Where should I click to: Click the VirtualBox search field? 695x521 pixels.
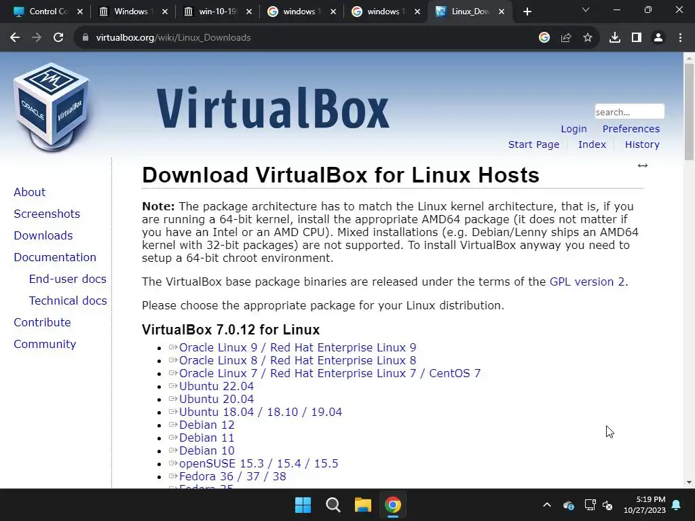(629, 112)
